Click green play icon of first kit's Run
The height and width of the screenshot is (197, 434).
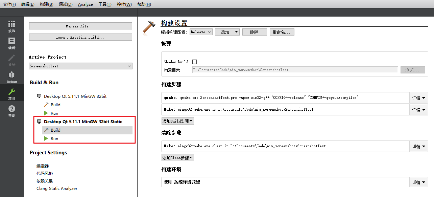tap(46, 113)
